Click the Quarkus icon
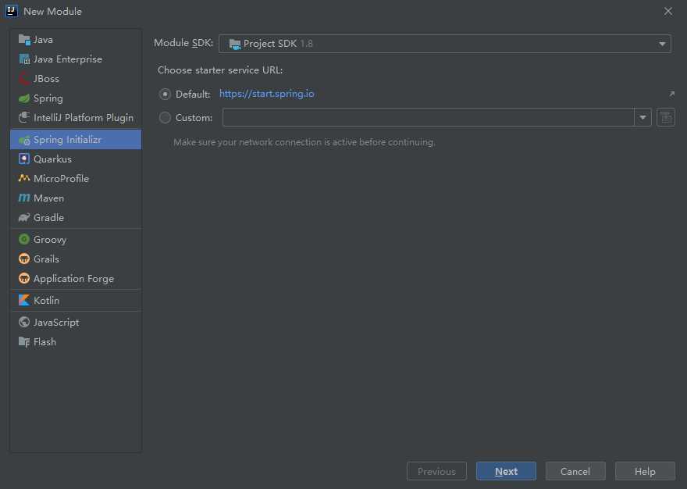 pyautogui.click(x=24, y=159)
